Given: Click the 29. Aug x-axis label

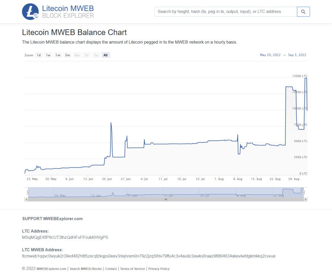Looking at the screenshot, I should pos(294,179).
